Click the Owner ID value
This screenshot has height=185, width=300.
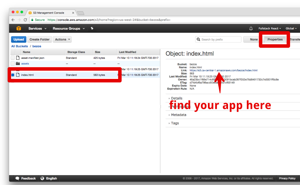[x=234, y=79]
